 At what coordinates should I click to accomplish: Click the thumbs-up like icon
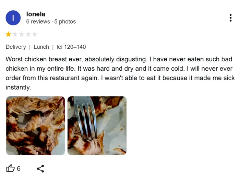click(x=11, y=168)
